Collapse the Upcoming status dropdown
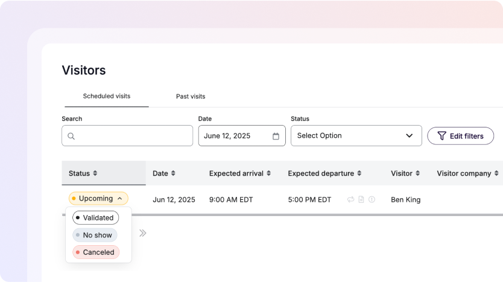Viewport: 503px width, 282px height. click(119, 199)
